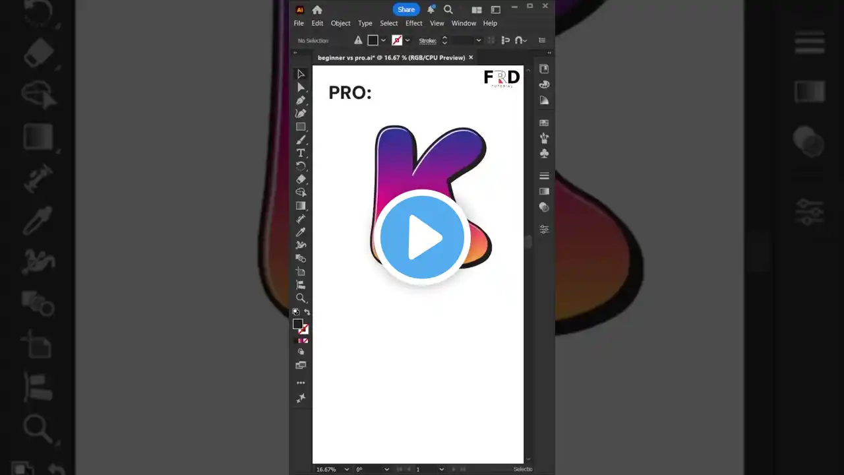Select the Pen tool
Screen dimensions: 844x475
tap(301, 100)
